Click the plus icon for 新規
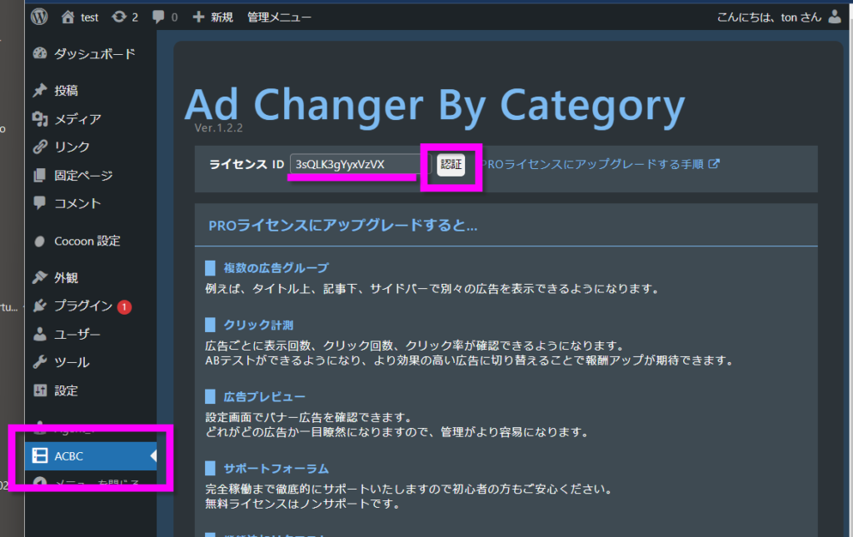Image resolution: width=853 pixels, height=537 pixels. [198, 17]
